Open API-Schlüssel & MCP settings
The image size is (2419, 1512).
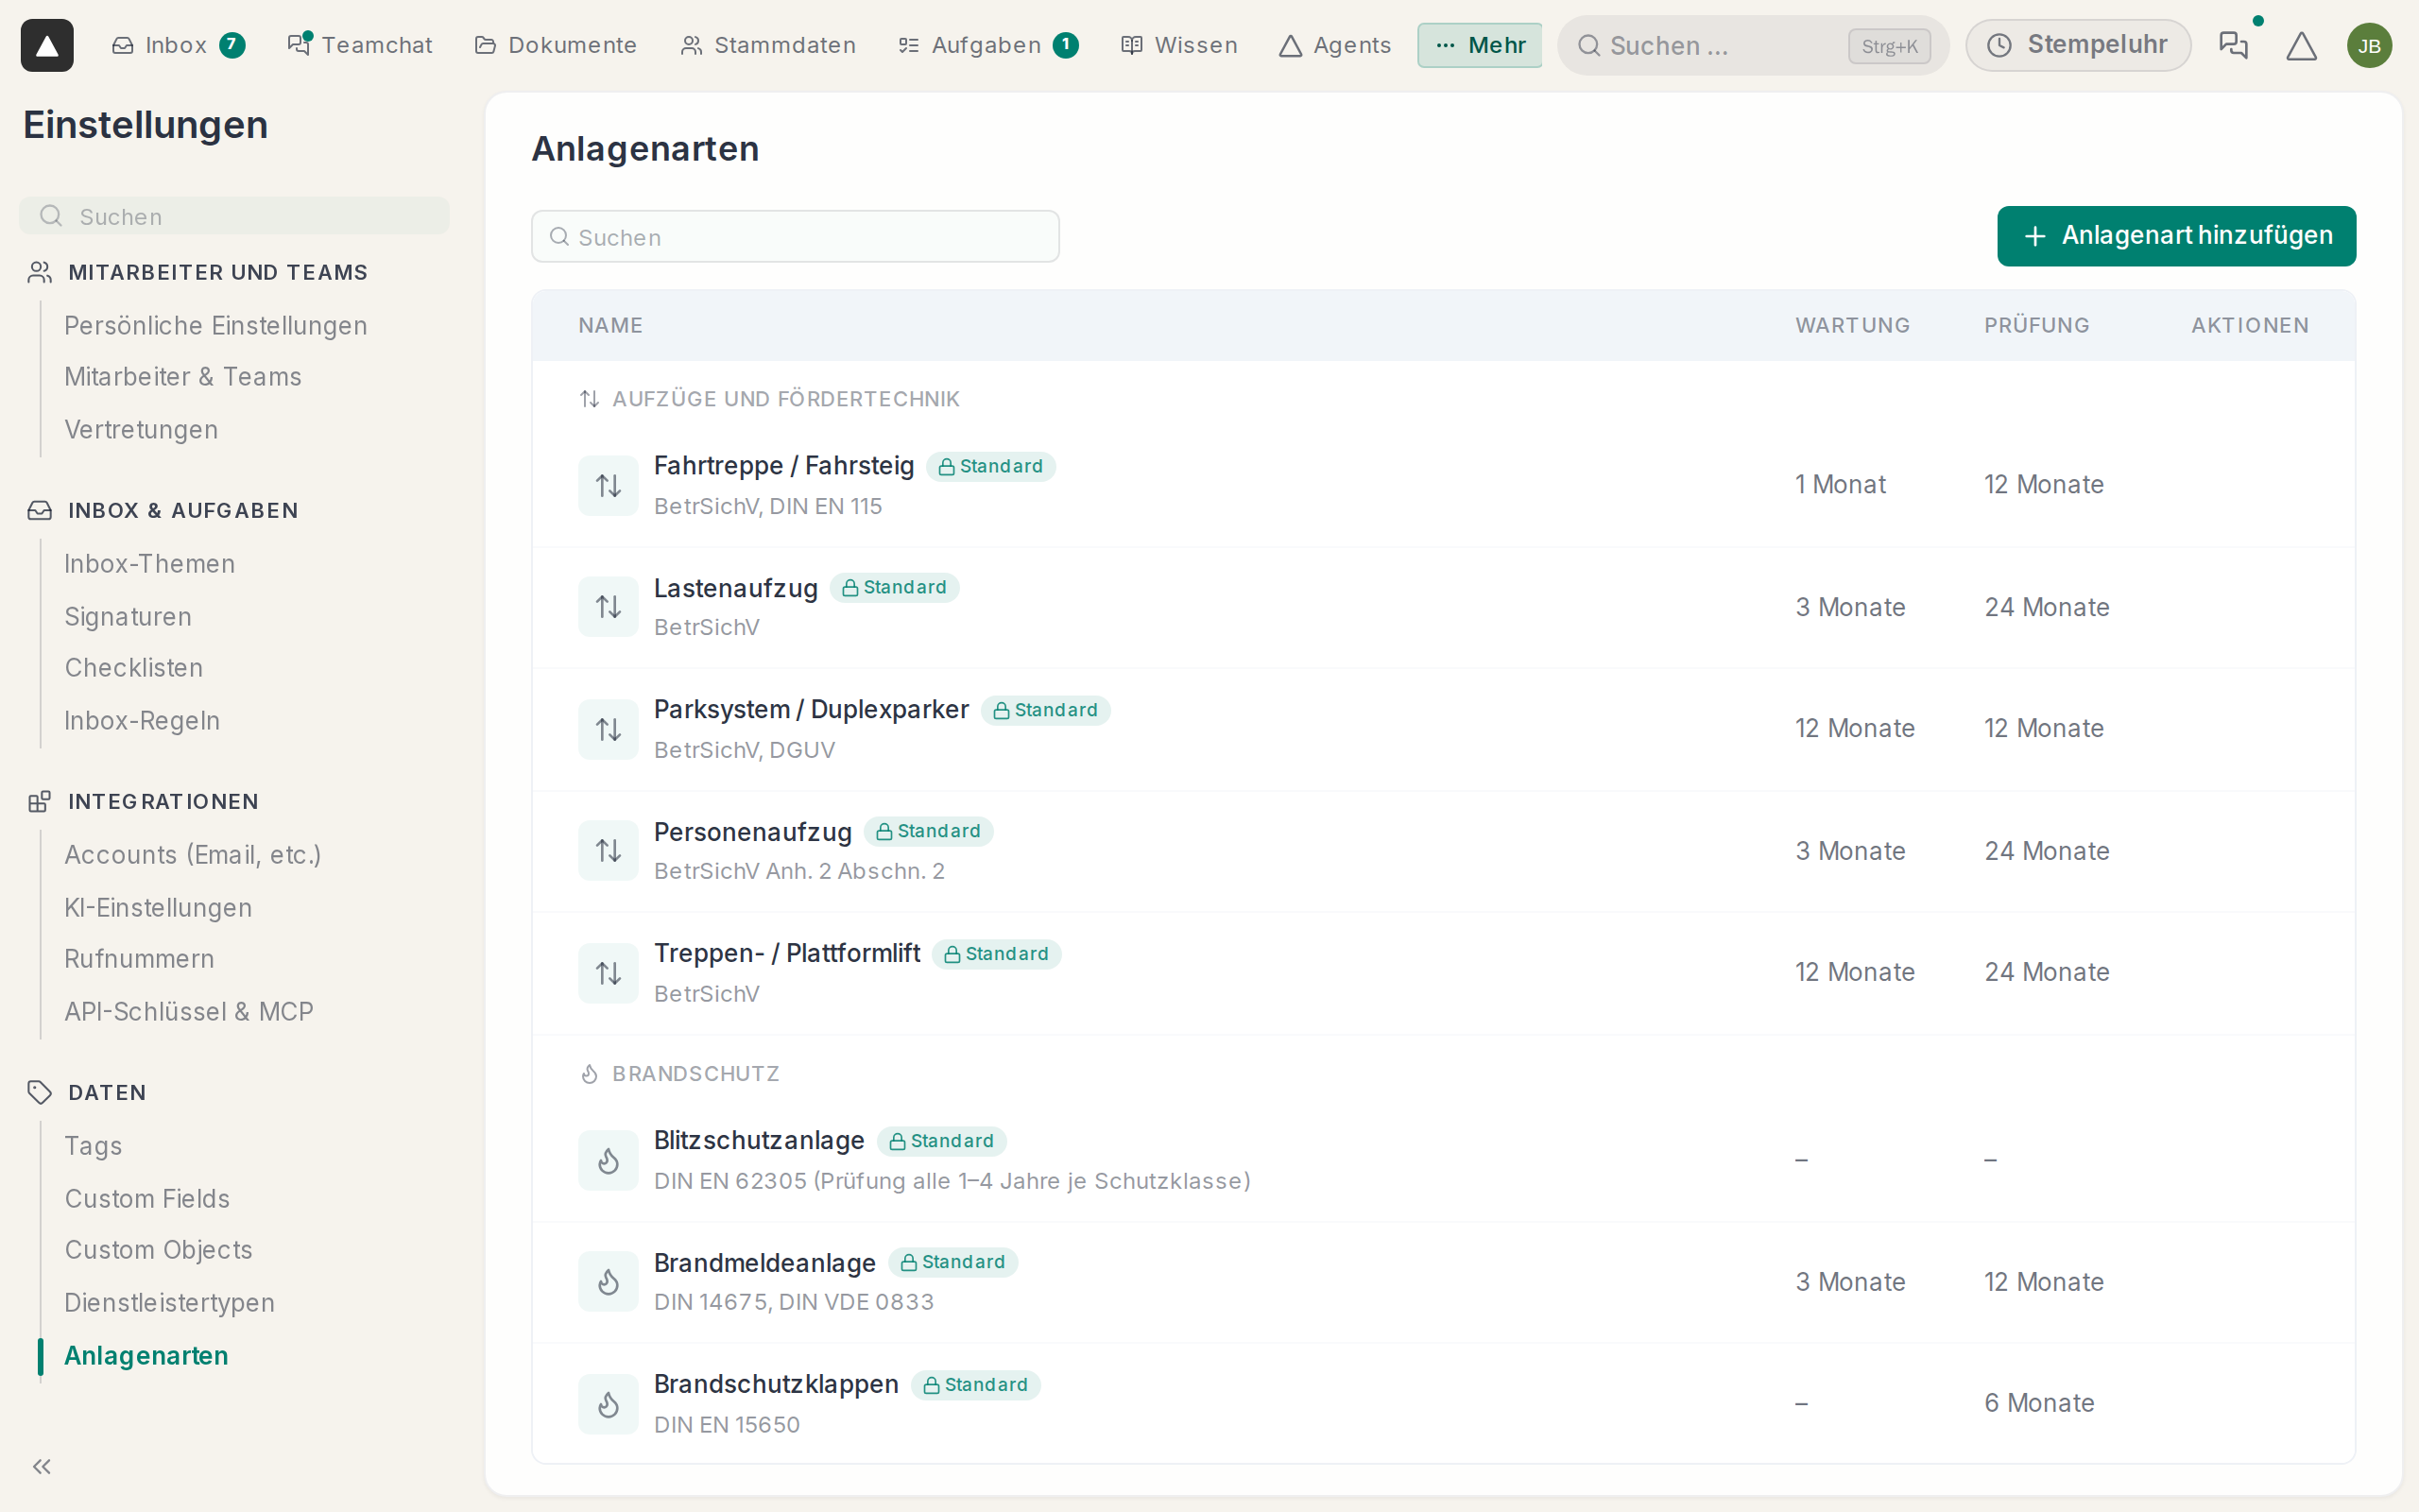pyautogui.click(x=189, y=1012)
